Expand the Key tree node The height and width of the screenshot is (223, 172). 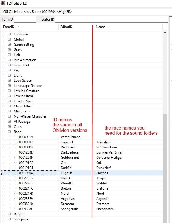click(x=9, y=70)
